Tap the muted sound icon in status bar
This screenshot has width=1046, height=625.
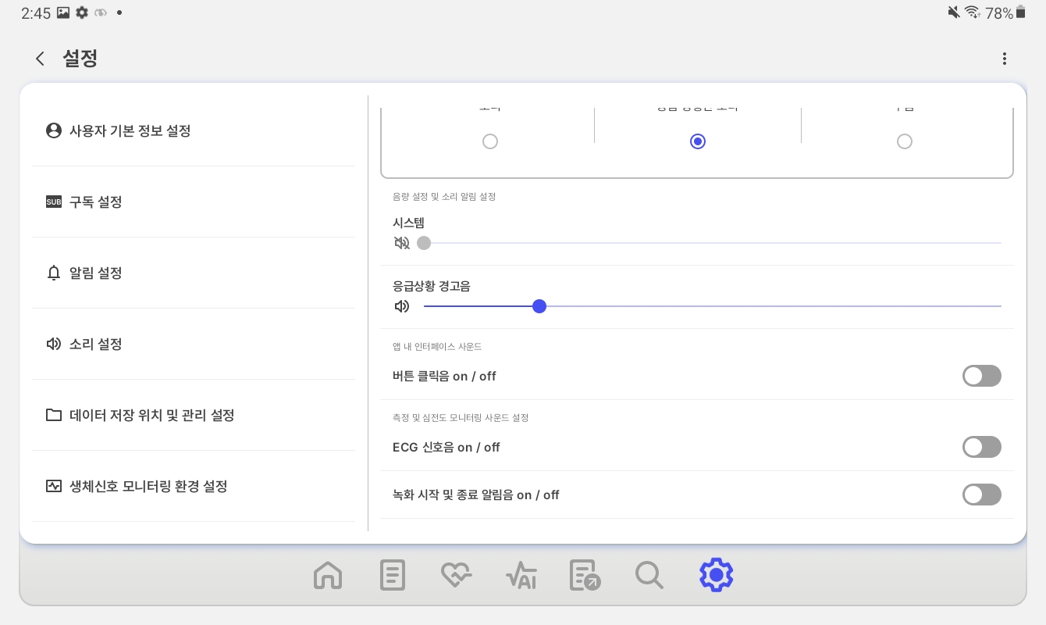coord(954,12)
